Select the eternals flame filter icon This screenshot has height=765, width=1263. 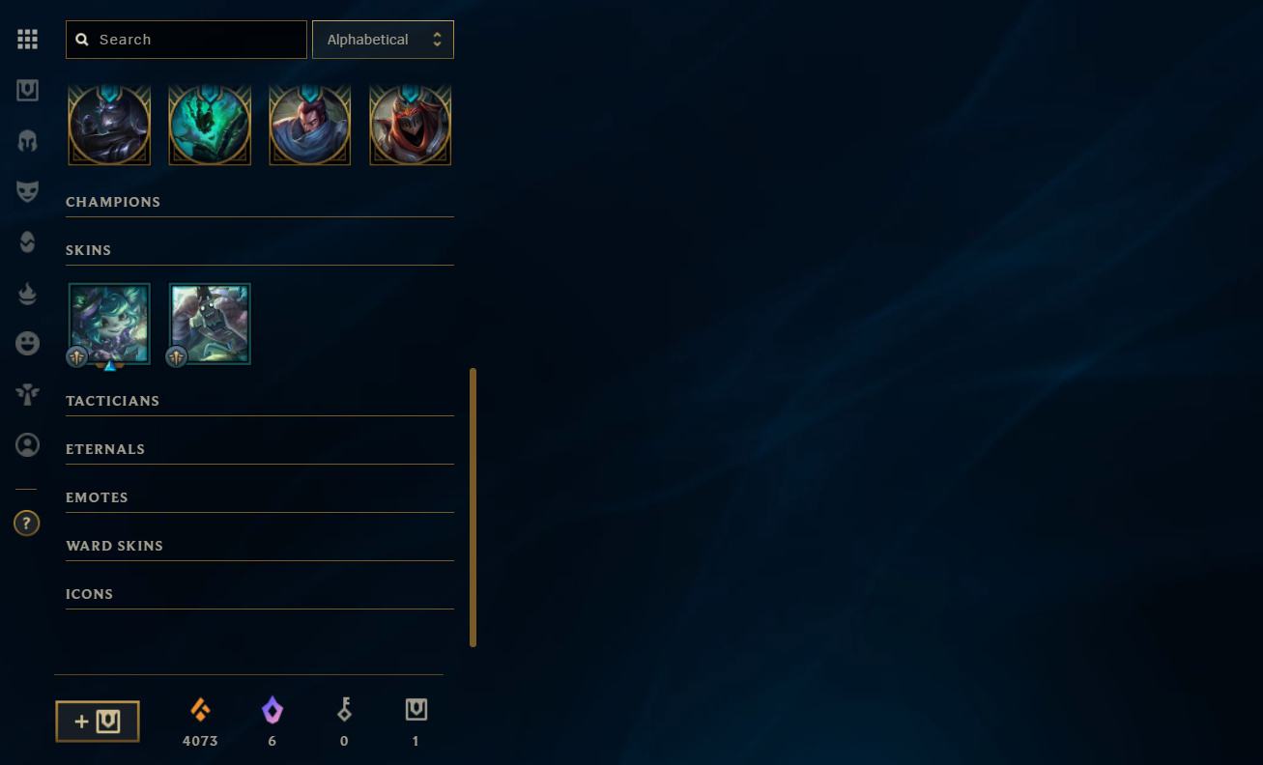tap(27, 293)
